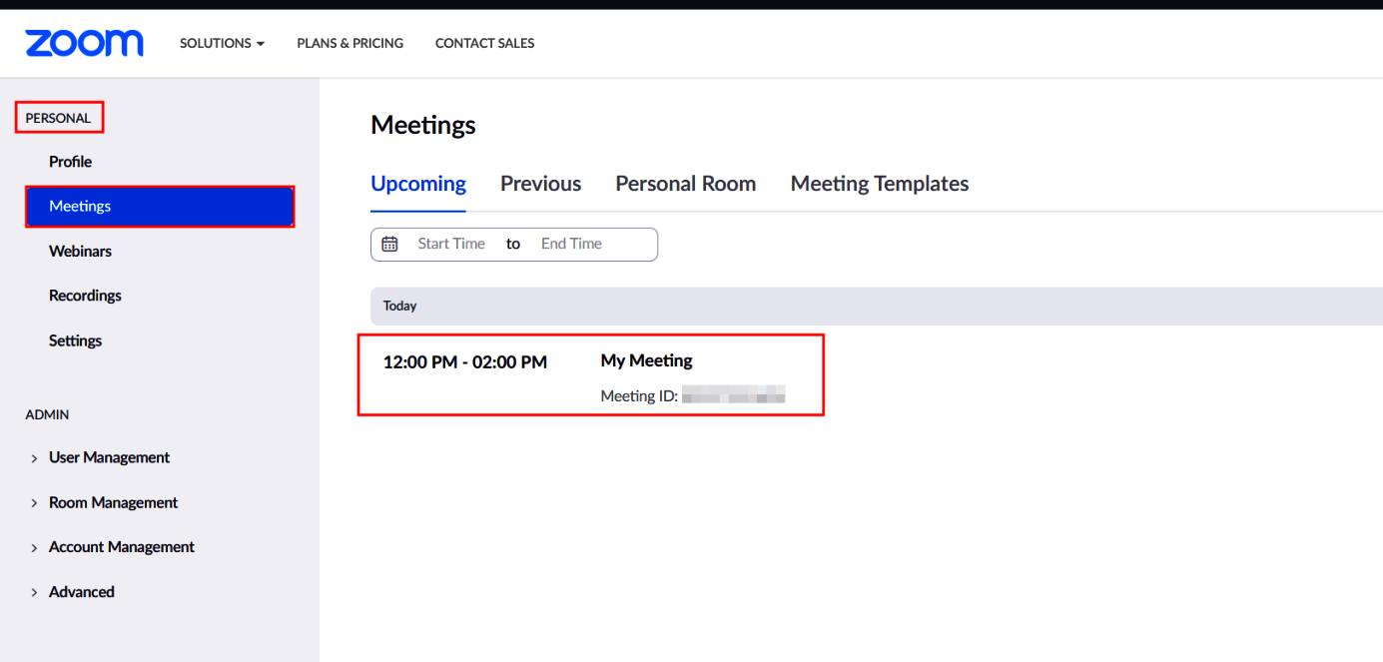The height and width of the screenshot is (662, 1383).
Task: Expand the Account Management section
Action: (x=121, y=546)
